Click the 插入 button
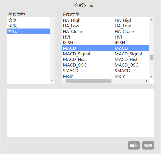 (134, 145)
